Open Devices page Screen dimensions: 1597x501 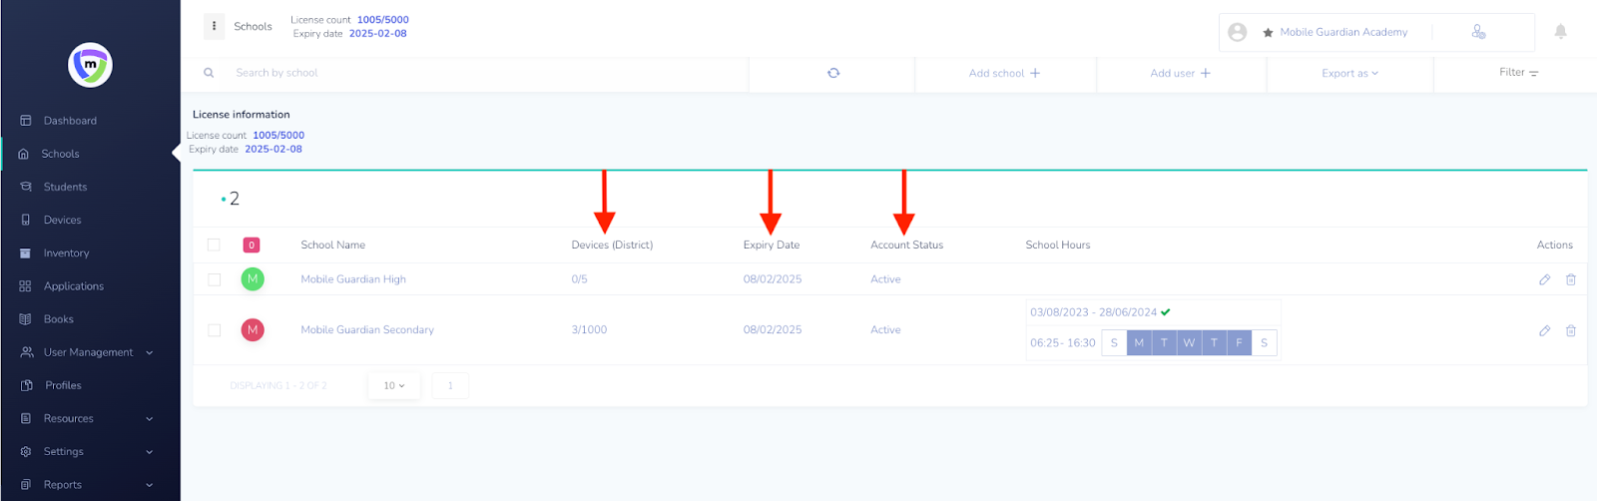(x=62, y=220)
